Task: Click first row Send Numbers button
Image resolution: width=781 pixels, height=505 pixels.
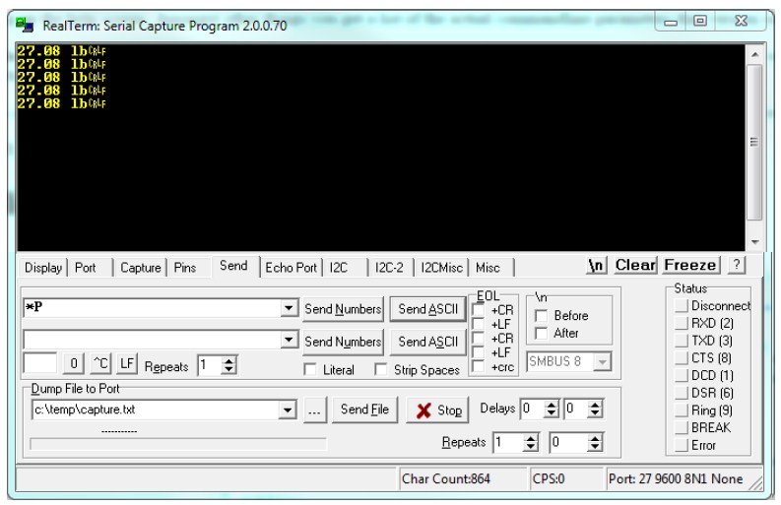Action: [x=343, y=309]
